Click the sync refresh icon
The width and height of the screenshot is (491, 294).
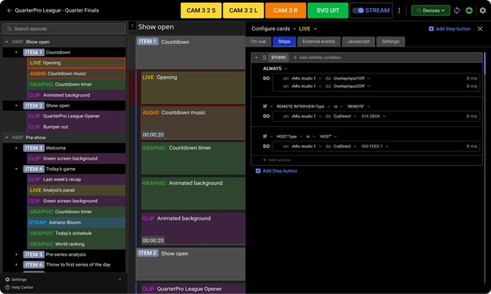[457, 10]
